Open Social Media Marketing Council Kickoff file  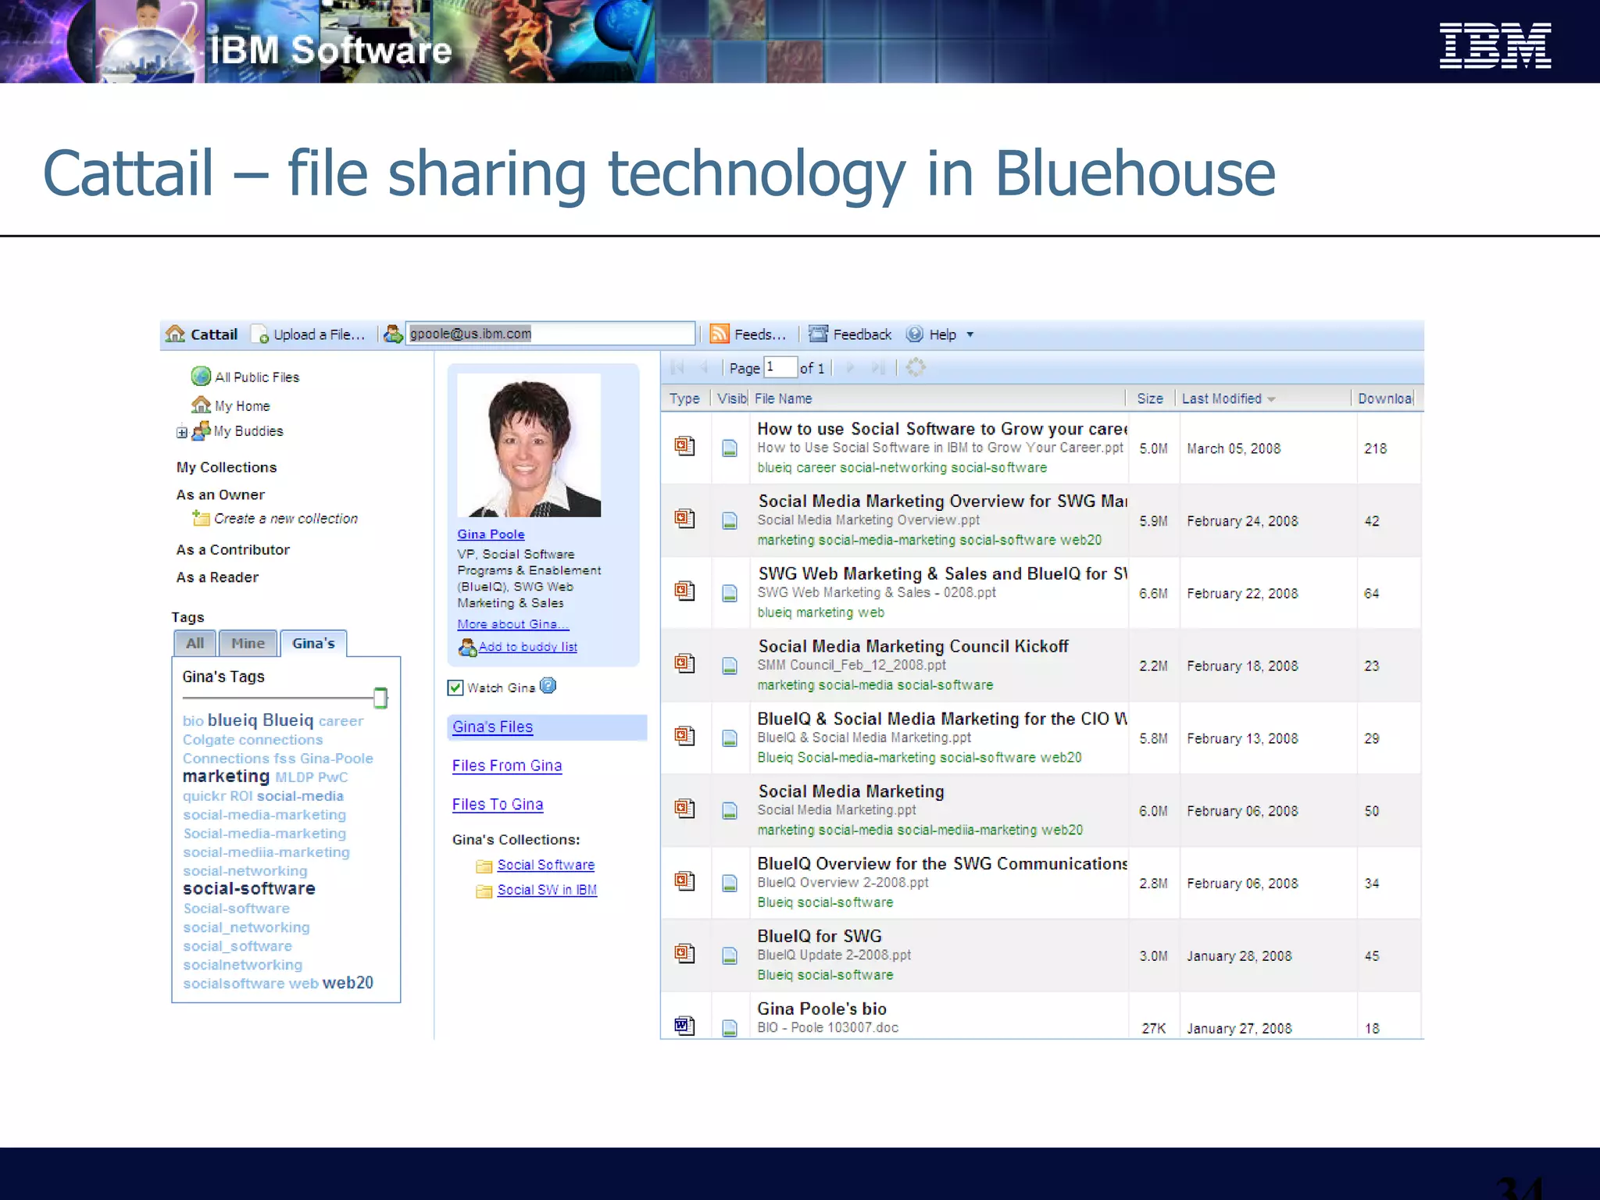[912, 646]
